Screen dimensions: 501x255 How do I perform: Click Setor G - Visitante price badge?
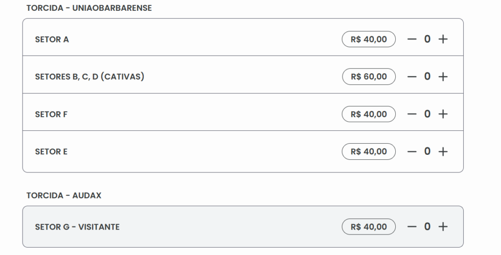[x=368, y=227]
